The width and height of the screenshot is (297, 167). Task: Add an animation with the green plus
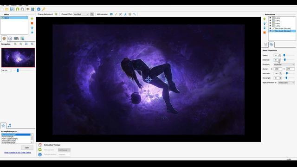pyautogui.click(x=265, y=19)
